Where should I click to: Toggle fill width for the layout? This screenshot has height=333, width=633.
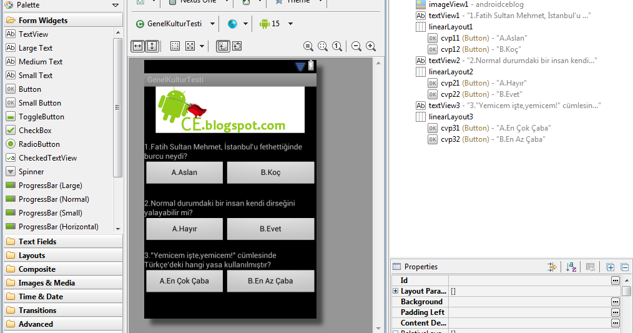click(138, 46)
